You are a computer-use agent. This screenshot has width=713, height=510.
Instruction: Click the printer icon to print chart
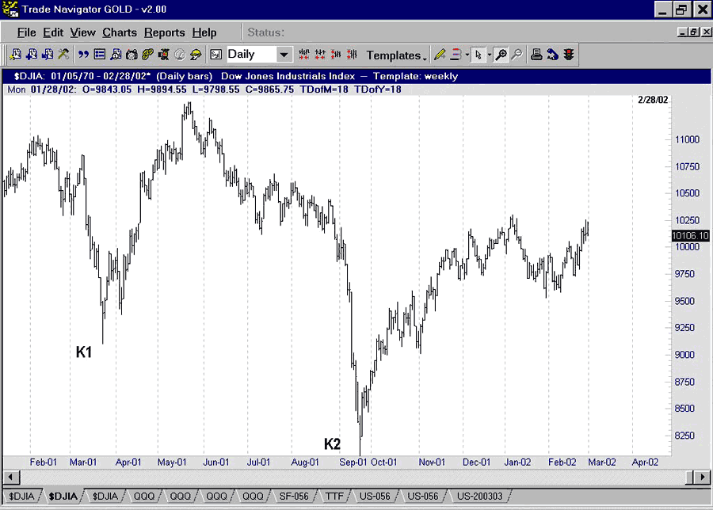click(536, 55)
